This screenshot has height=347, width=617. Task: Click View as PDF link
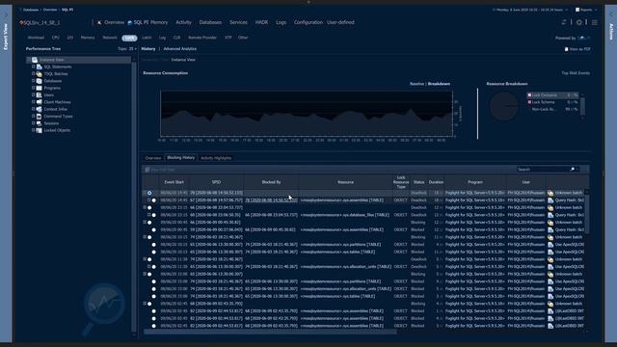click(580, 49)
